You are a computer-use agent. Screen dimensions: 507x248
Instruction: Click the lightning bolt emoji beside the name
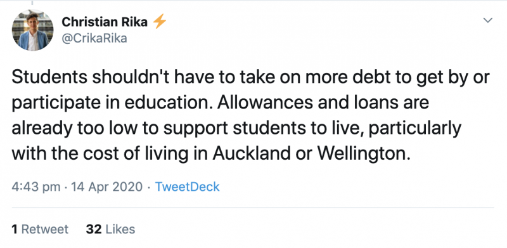tap(160, 22)
